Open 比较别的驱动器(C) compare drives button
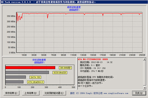 (x=54, y=93)
